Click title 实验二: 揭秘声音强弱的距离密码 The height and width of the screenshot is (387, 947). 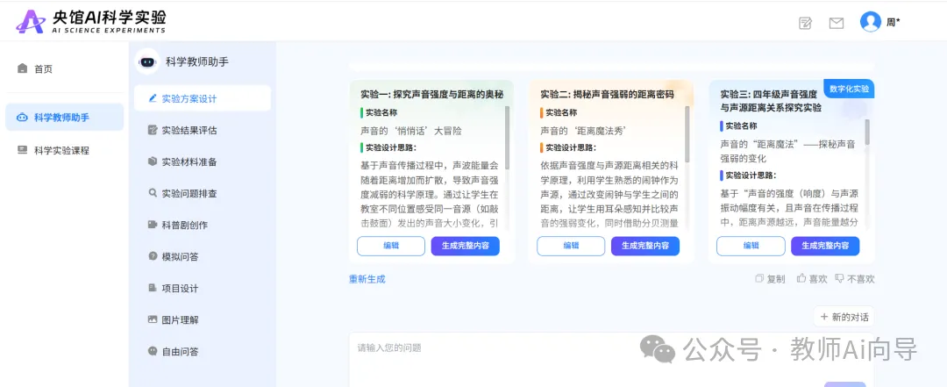[607, 94]
